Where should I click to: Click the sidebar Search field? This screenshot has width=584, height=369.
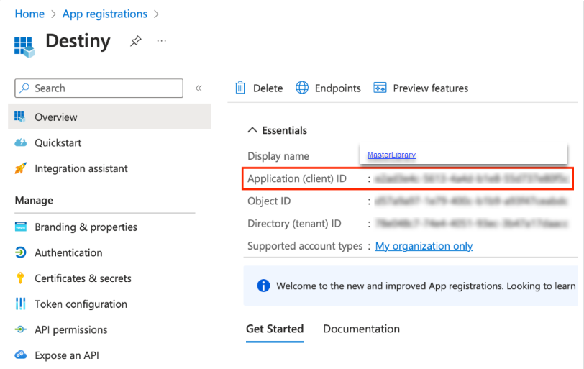coord(99,88)
